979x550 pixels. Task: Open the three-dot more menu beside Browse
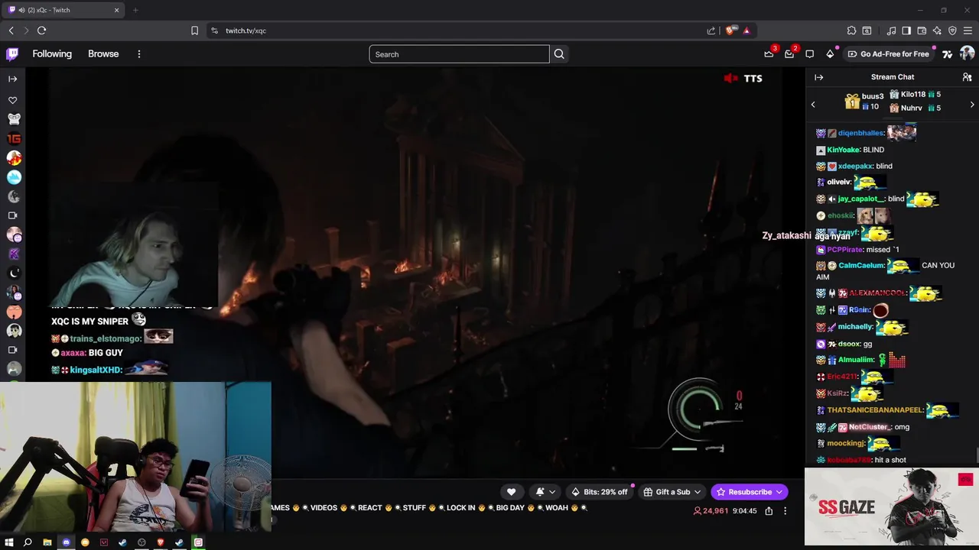pyautogui.click(x=139, y=54)
